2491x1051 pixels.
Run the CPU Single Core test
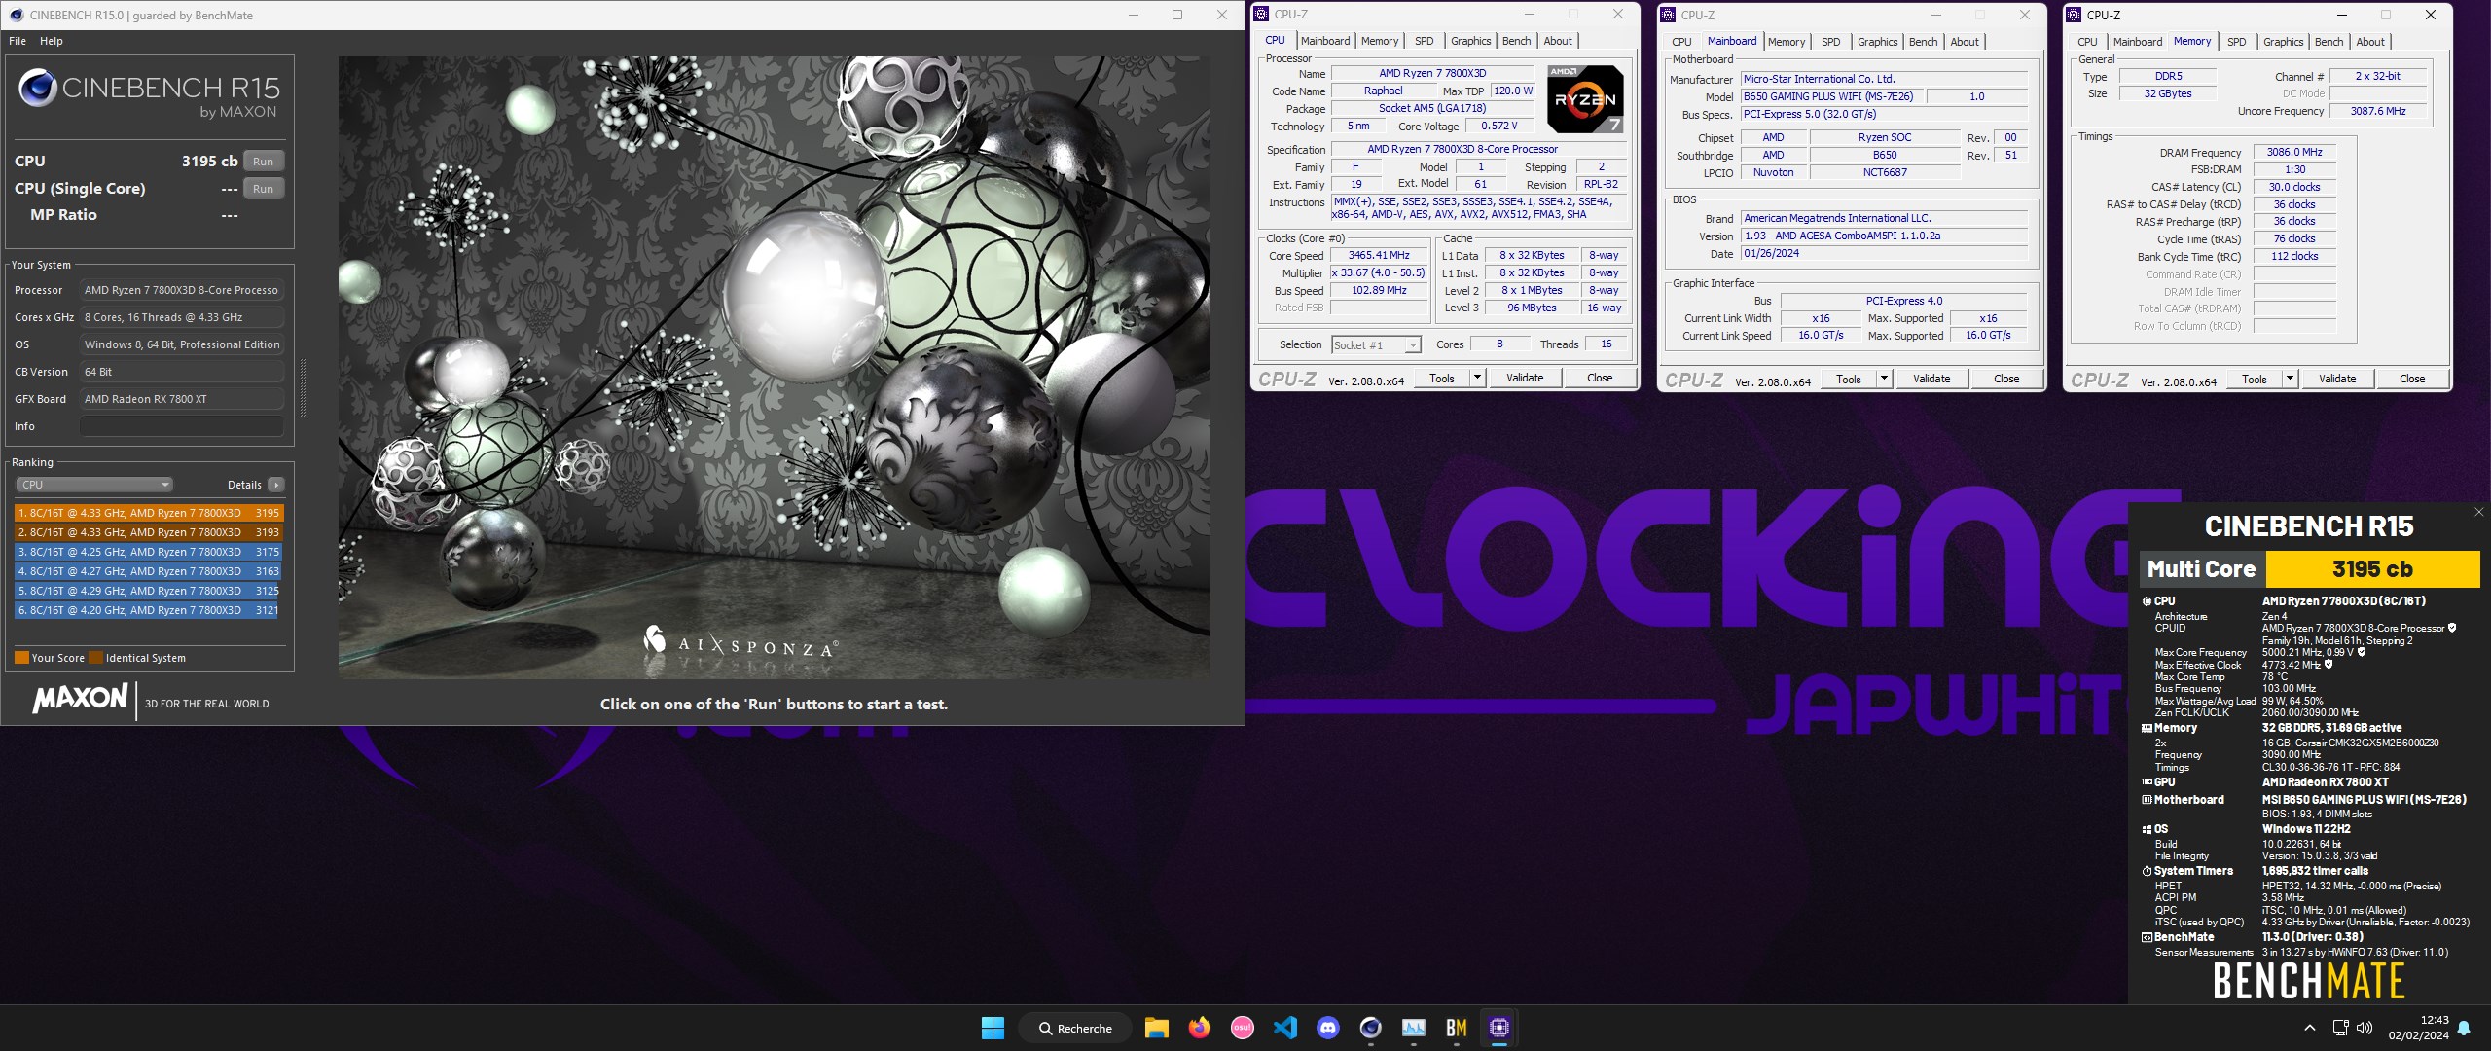[x=263, y=189]
